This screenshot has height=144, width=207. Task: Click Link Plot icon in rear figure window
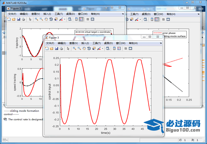click(145, 19)
